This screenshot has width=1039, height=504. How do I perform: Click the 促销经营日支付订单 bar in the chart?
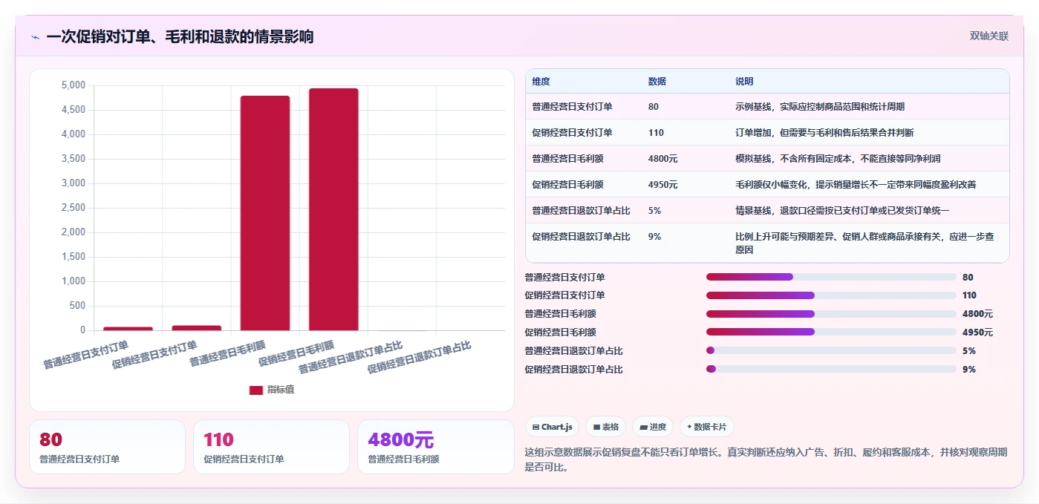coord(196,327)
